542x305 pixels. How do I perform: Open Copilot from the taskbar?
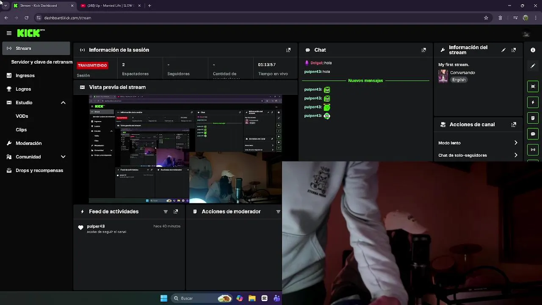point(240,298)
